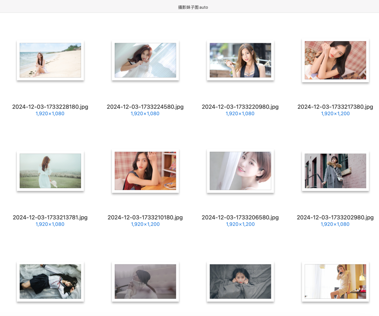The image size is (379, 316).
Task: Open thumbnail of 2024-12-03-1733224580.jpg
Action: pyautogui.click(x=145, y=60)
